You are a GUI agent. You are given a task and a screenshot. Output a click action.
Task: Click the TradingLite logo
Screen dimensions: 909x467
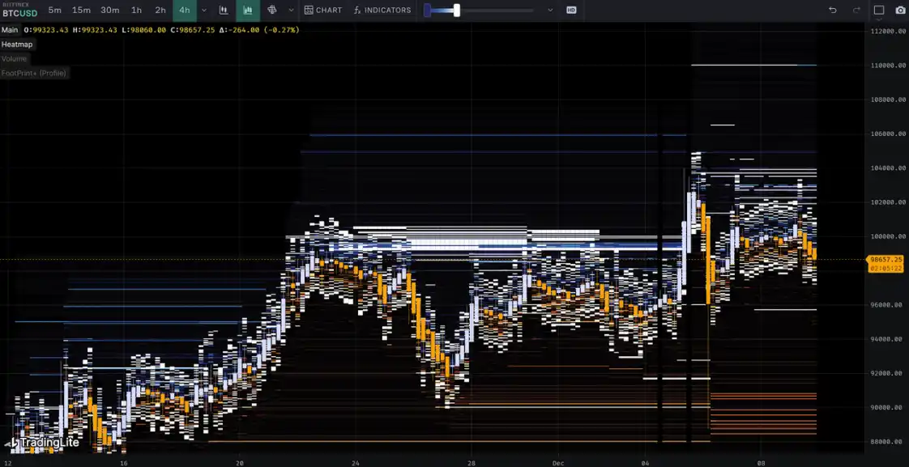45,443
